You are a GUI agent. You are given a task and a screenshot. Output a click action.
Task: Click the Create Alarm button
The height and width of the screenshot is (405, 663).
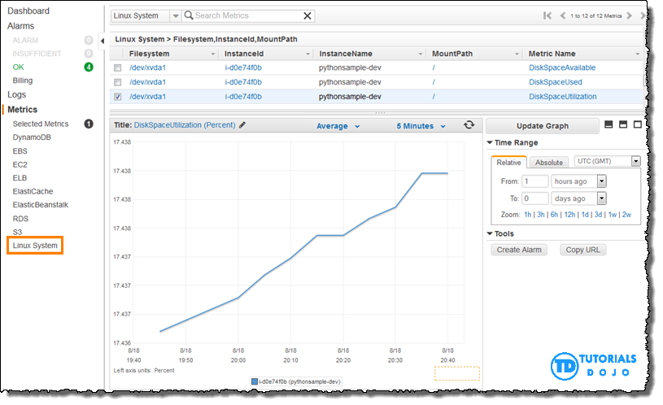pyautogui.click(x=521, y=250)
